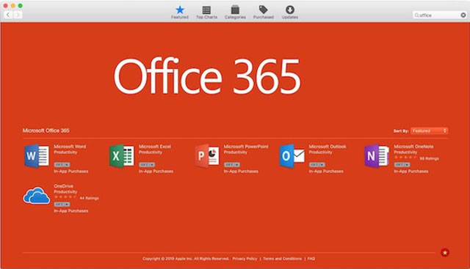Viewport: 470px width, 269px height.
Task: Click In-App Purchases under Microsoft Word
Action: coord(71,172)
